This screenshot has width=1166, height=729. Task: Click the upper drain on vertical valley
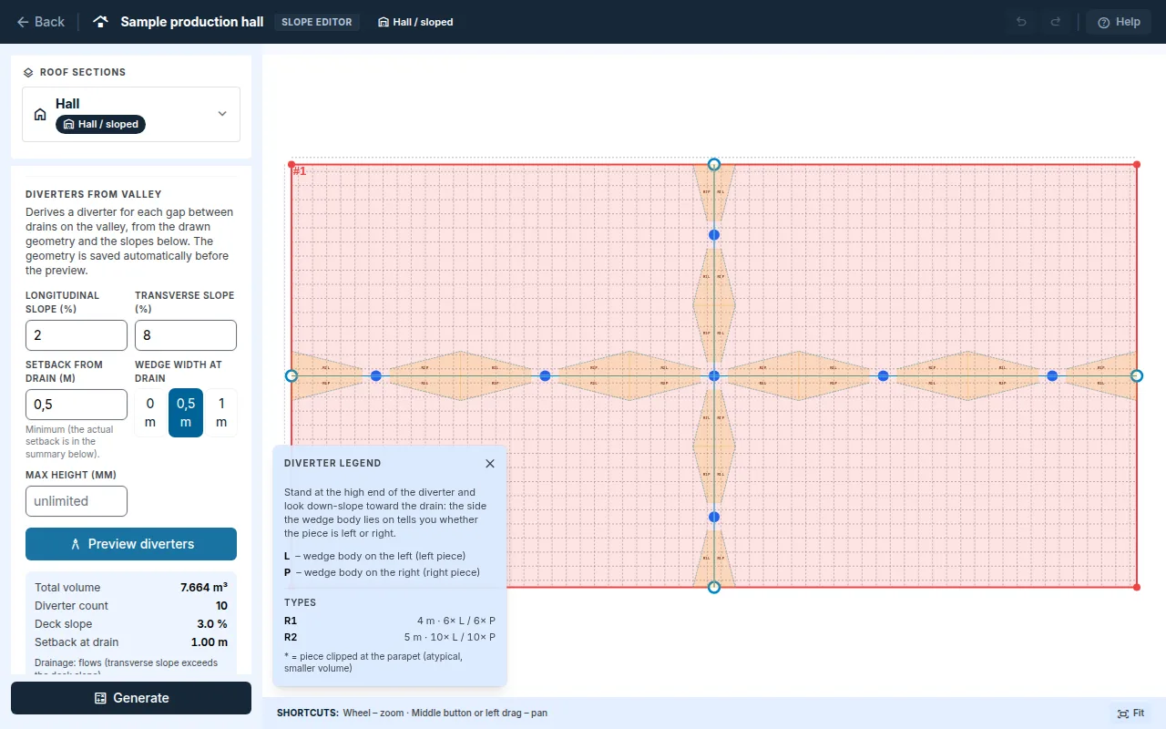(714, 235)
